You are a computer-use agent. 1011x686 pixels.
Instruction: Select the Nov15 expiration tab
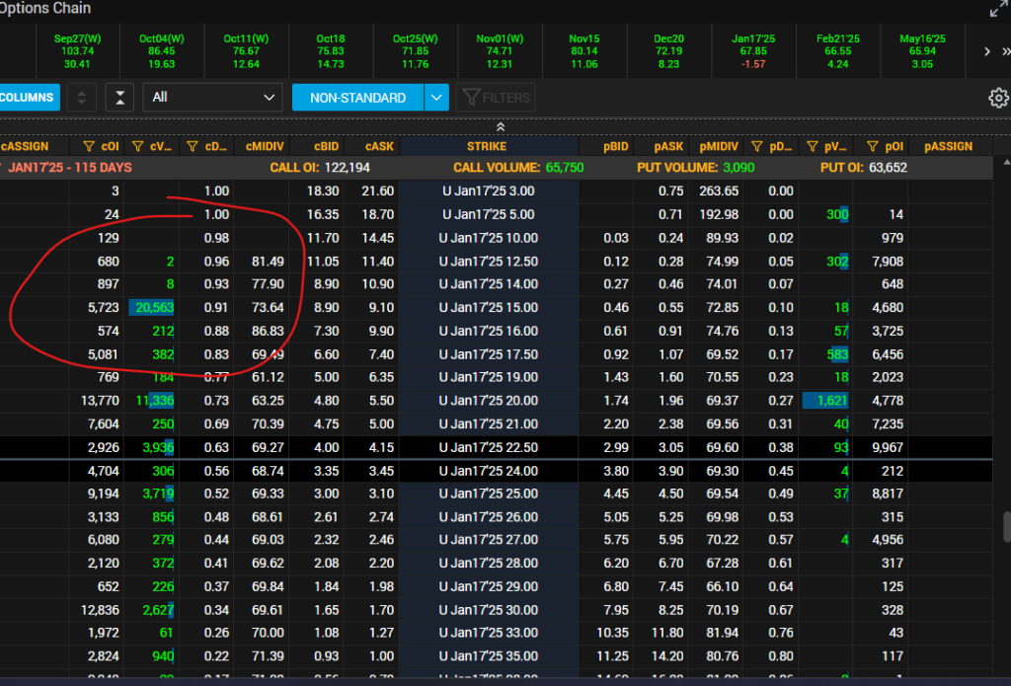click(x=584, y=51)
